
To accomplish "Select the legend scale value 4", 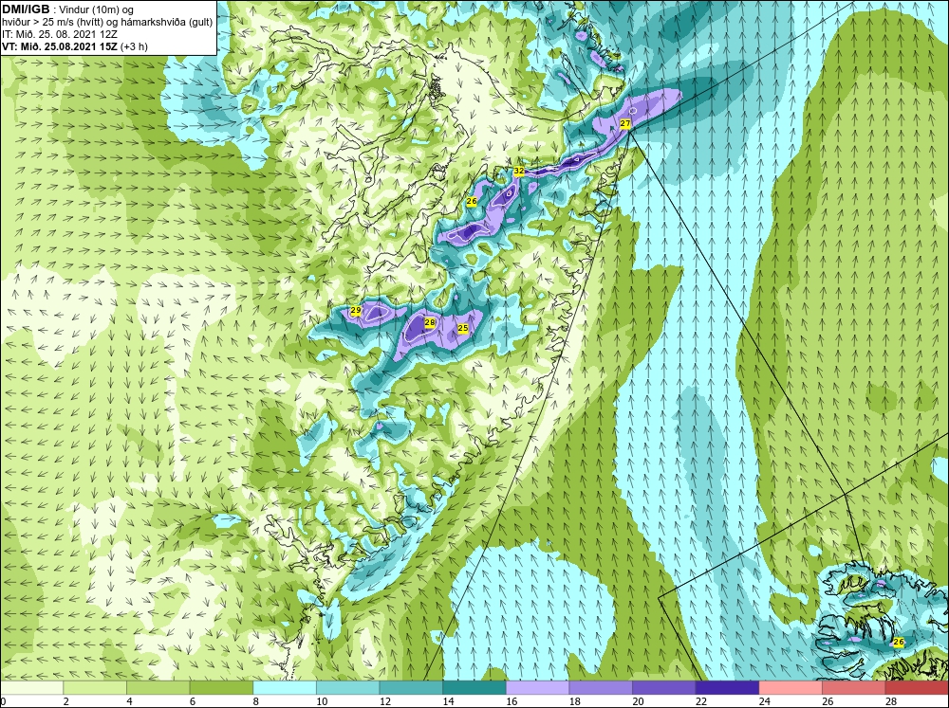I will coord(129,701).
